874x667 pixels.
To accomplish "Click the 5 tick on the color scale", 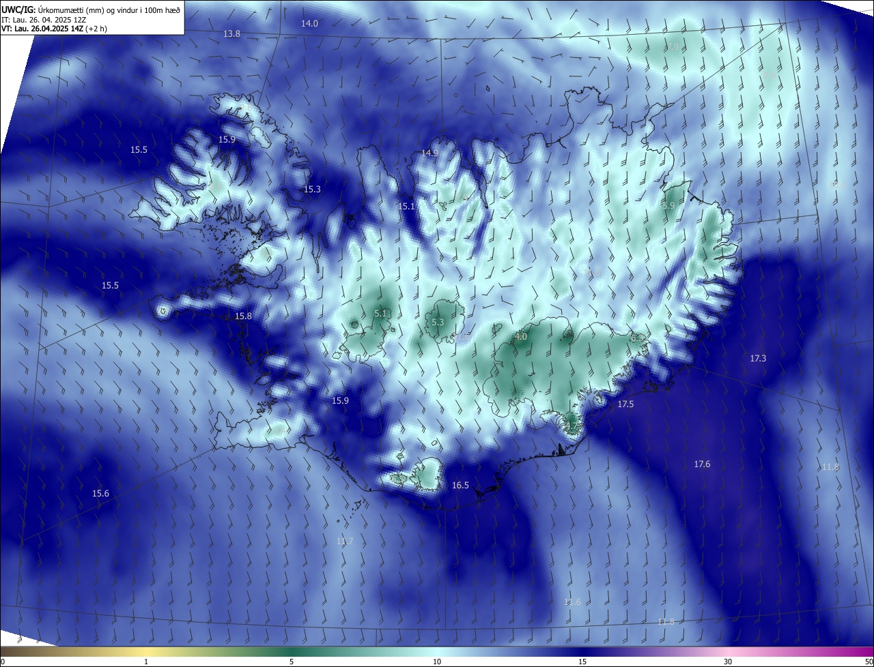I will pos(292,662).
